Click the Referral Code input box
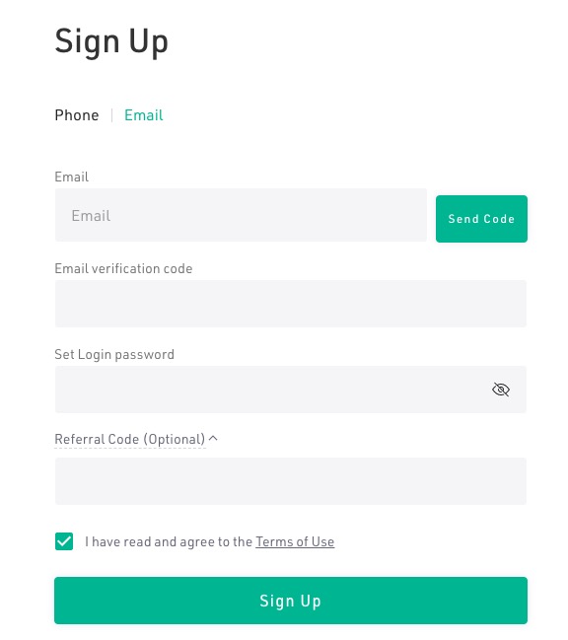The width and height of the screenshot is (568, 640). click(x=291, y=481)
